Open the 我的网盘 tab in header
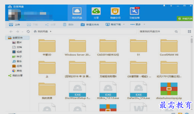Screen dimensions: 194x114 coord(77,13)
